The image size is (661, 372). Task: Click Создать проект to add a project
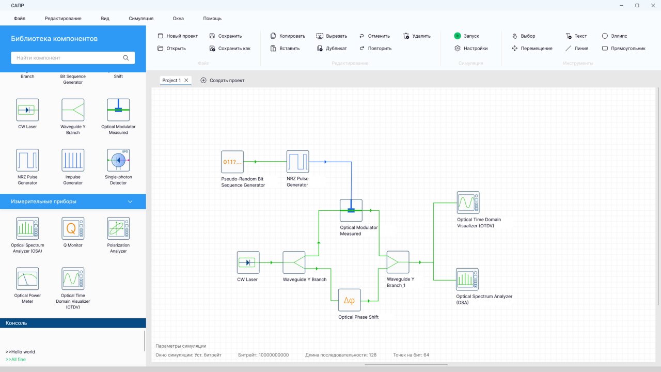[x=223, y=81]
